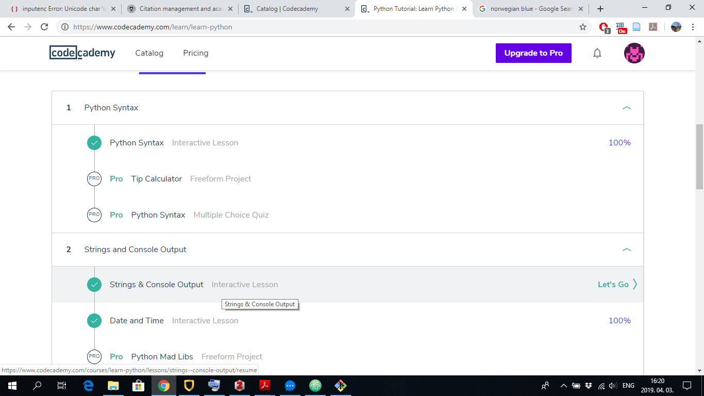The height and width of the screenshot is (396, 704).
Task: Click the 100% progress on Date and Time
Action: click(619, 321)
